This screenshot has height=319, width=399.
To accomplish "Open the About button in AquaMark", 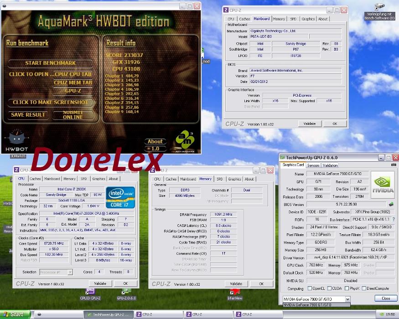I will (155, 141).
